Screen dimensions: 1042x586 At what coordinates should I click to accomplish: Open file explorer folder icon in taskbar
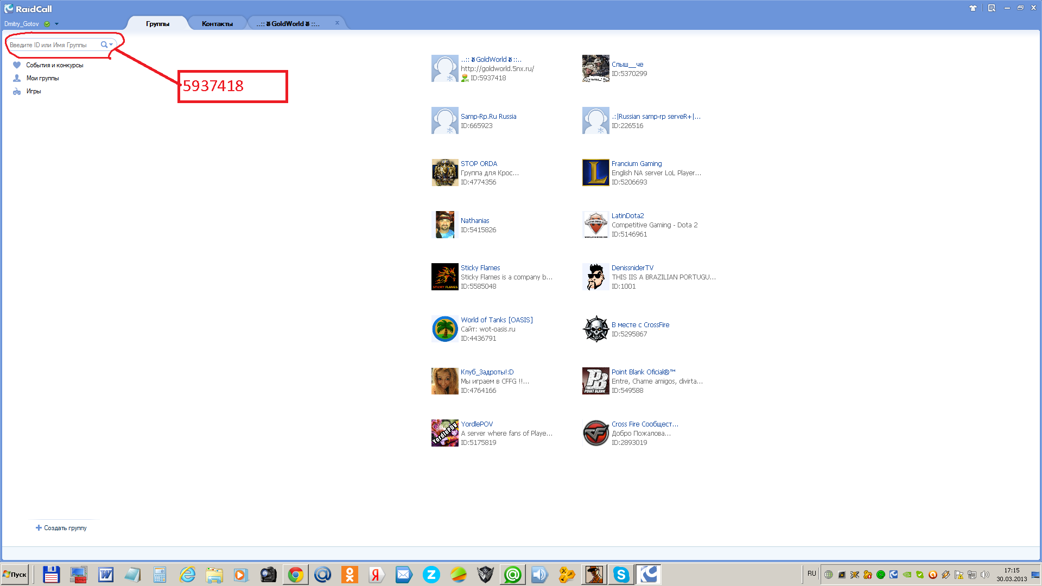[214, 575]
